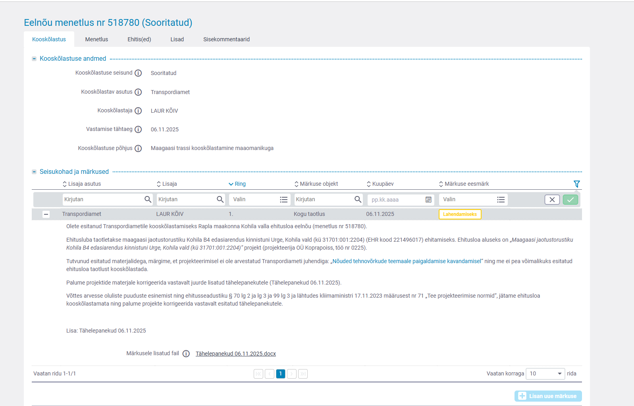
Task: Click the filter funnel icon
Action: click(576, 184)
